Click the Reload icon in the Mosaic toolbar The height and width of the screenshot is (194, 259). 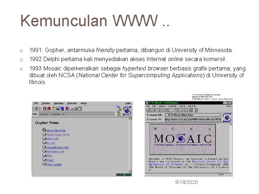point(167,110)
